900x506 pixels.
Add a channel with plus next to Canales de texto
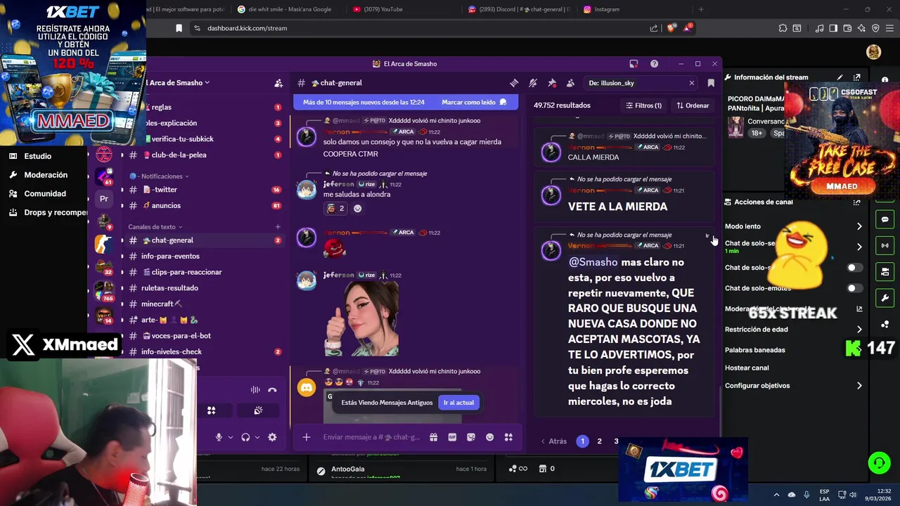click(278, 227)
